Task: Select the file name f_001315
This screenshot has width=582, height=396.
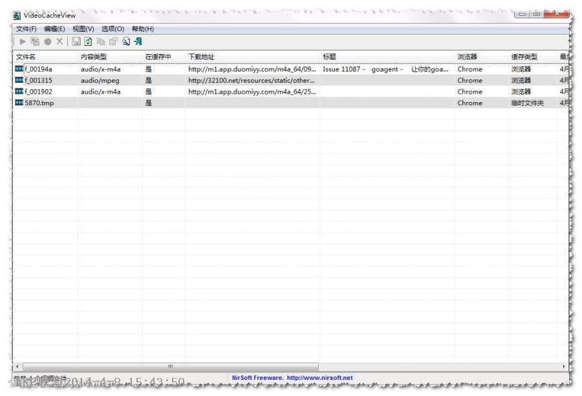Action: click(x=38, y=80)
